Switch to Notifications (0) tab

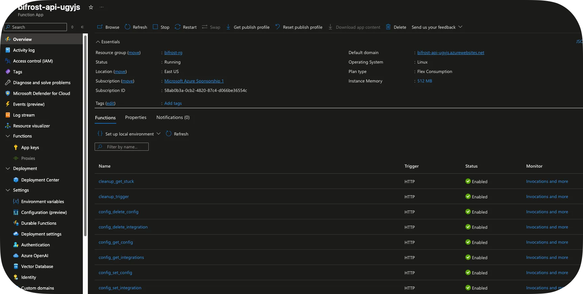pyautogui.click(x=173, y=117)
